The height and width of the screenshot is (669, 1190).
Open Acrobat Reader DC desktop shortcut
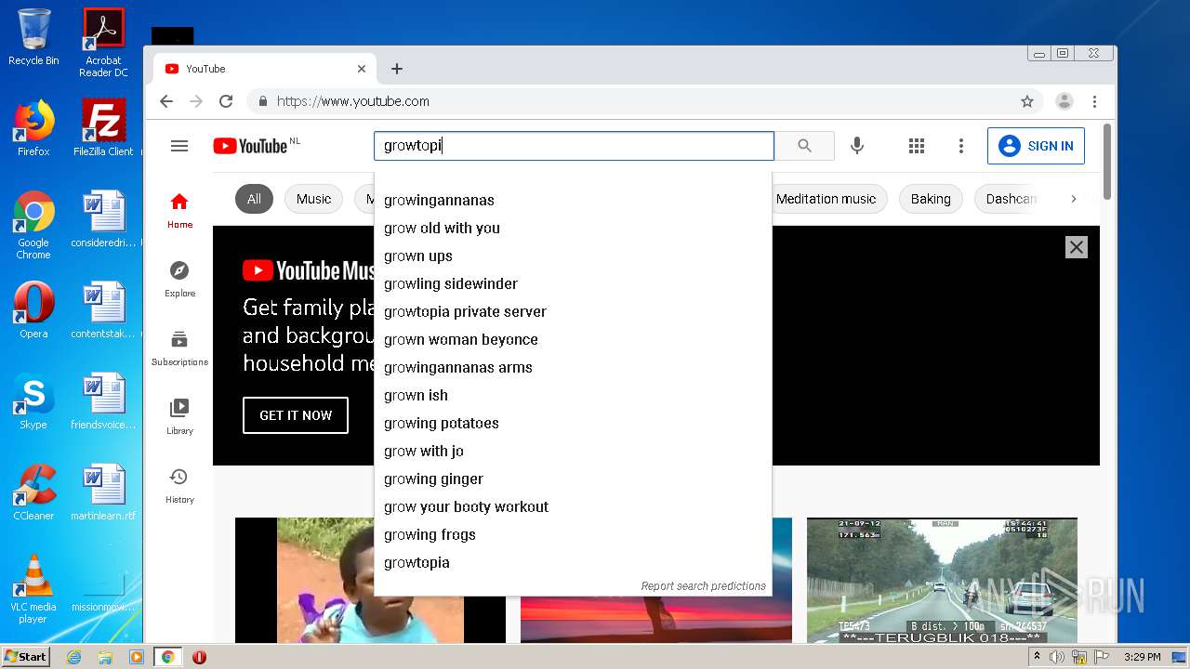coord(103,43)
